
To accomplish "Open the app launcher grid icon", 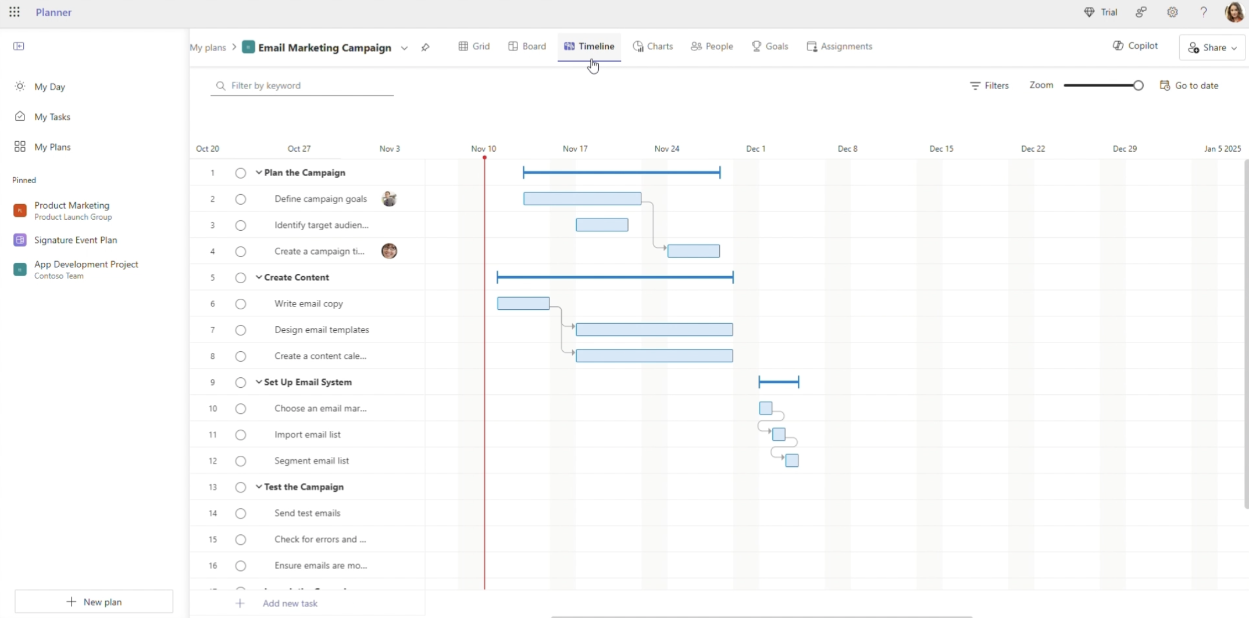I will point(15,12).
